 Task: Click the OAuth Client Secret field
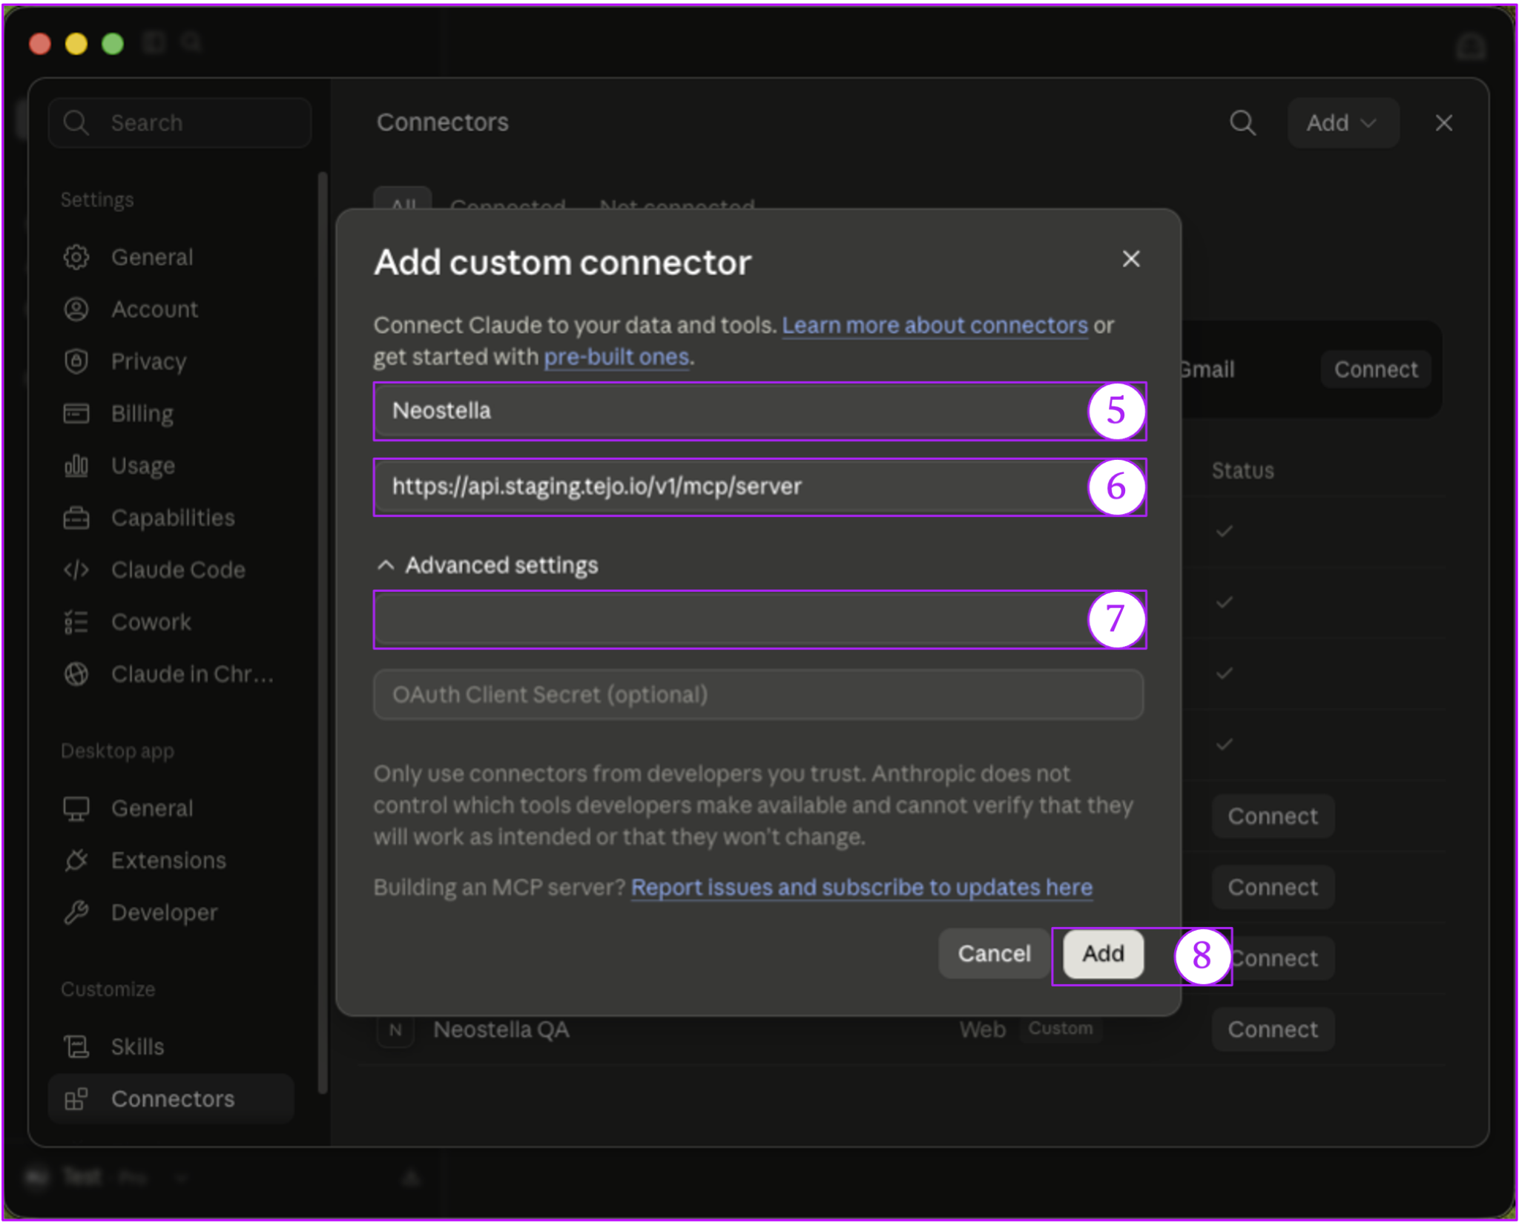[758, 695]
